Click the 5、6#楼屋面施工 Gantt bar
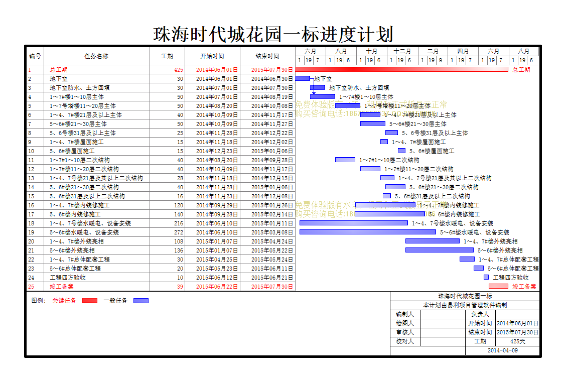The height and width of the screenshot is (381, 565). [402, 151]
